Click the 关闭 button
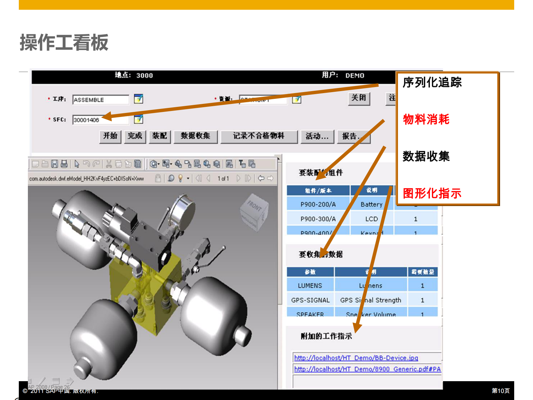The image size is (533, 400). coord(359,98)
